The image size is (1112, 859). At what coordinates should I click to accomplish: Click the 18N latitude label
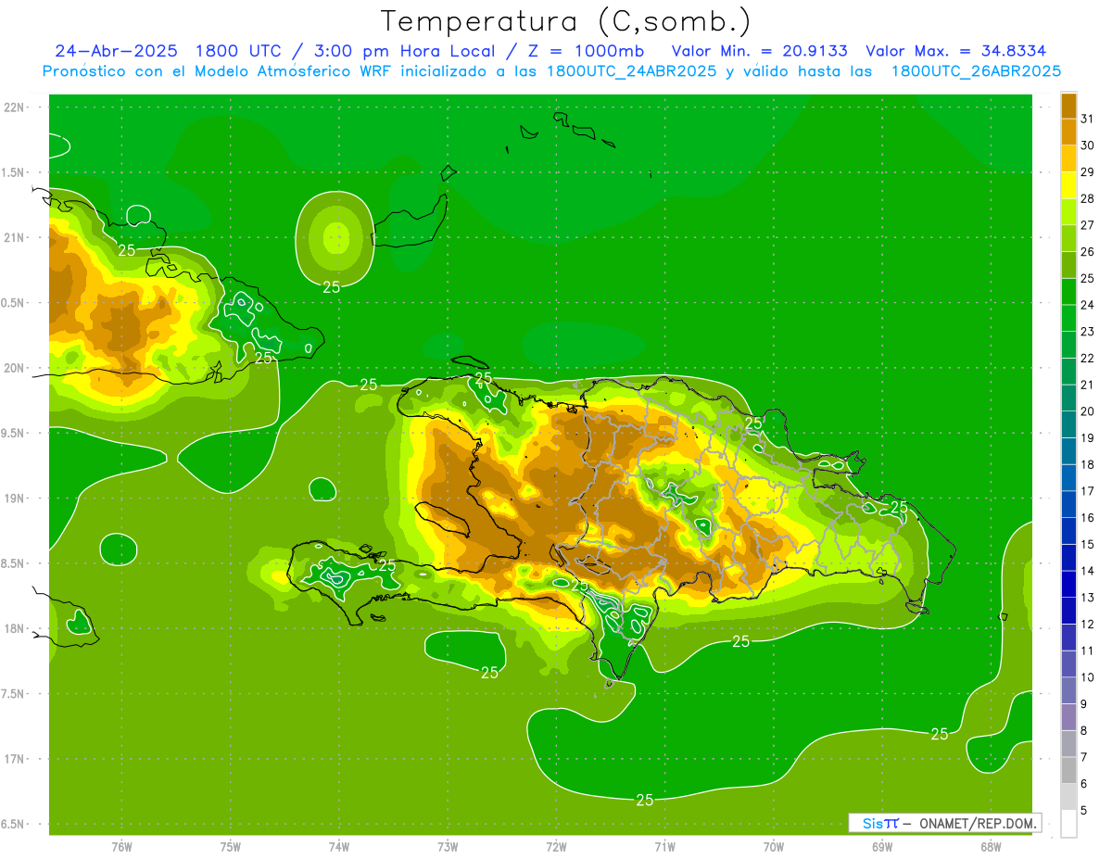coord(15,628)
